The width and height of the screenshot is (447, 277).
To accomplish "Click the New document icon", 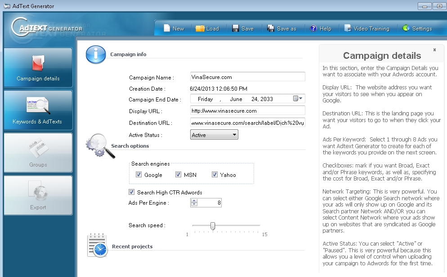I will click(x=167, y=28).
